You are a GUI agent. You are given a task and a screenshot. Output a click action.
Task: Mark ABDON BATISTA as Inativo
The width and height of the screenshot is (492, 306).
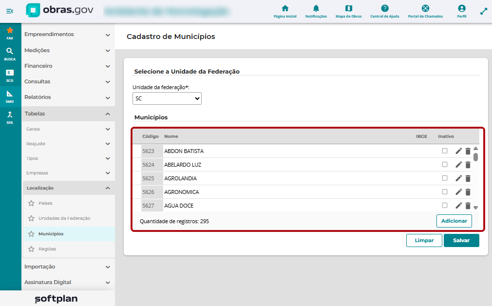(445, 151)
